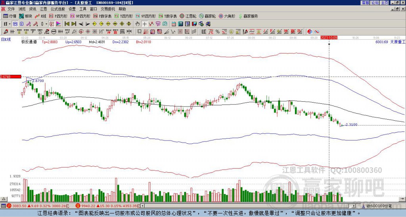Viewport: 406px width, 217px height.
Task: Open the 江恩 menu
Action: (x=44, y=9)
